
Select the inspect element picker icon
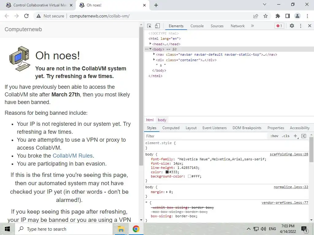pos(149,26)
